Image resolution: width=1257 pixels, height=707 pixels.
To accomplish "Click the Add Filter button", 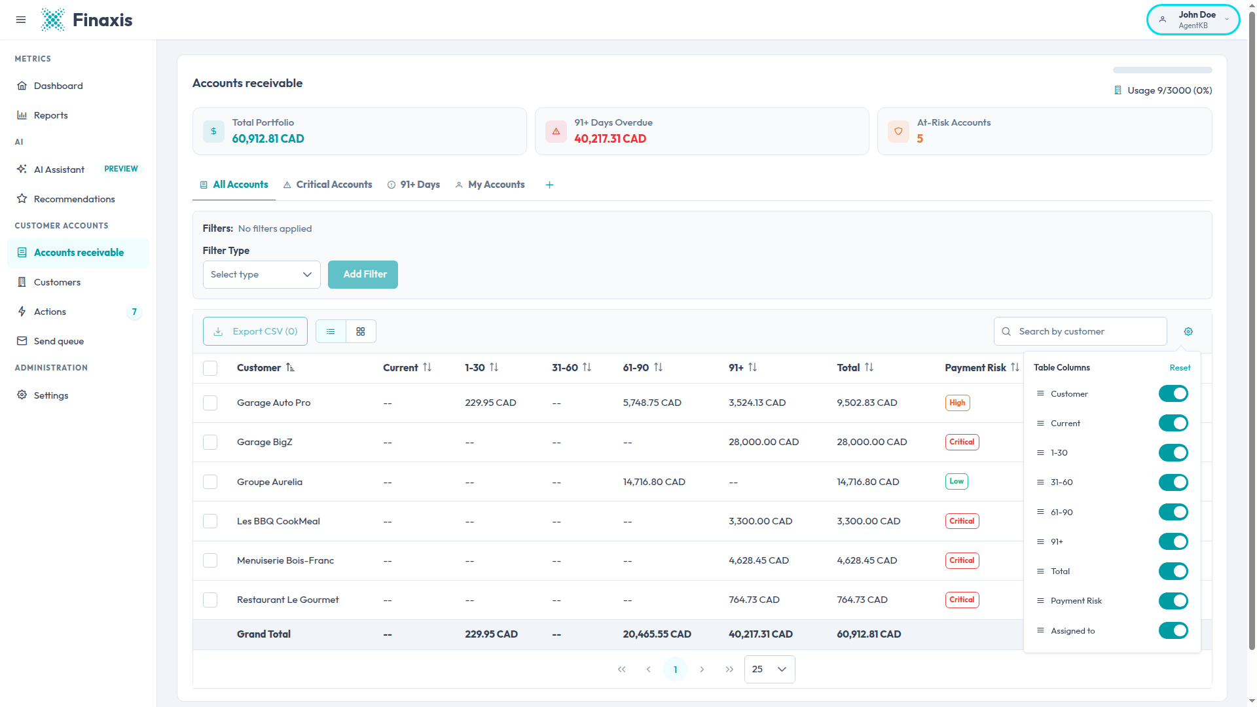I will [x=363, y=275].
